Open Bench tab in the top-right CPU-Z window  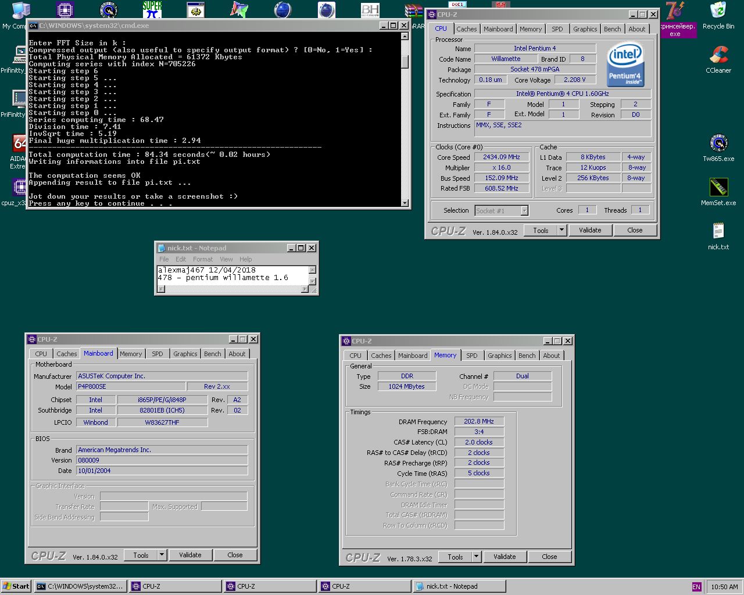(x=612, y=29)
